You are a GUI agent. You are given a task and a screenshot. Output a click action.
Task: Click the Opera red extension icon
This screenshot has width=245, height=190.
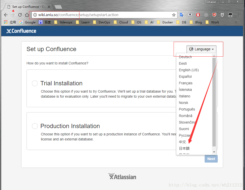(198, 15)
